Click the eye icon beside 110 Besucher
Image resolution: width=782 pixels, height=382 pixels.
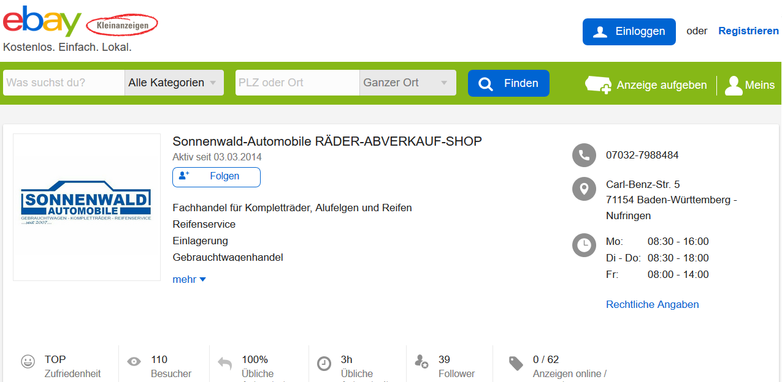134,362
